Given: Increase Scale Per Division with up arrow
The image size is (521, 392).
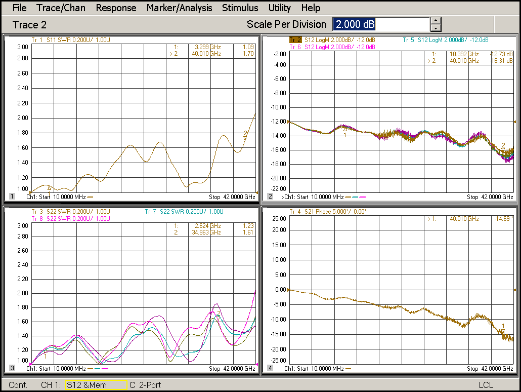Looking at the screenshot, I should tap(436, 21).
